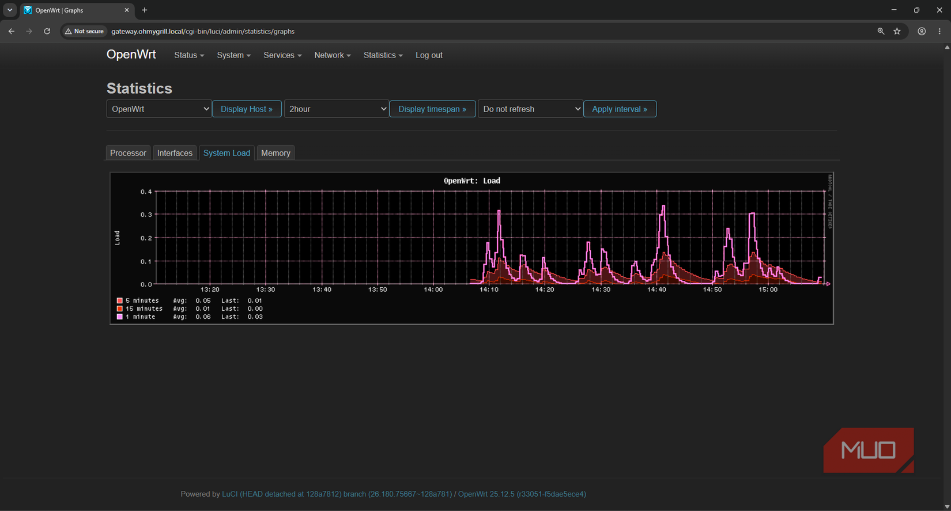Click the Display timespan button
The width and height of the screenshot is (951, 511).
(x=432, y=109)
